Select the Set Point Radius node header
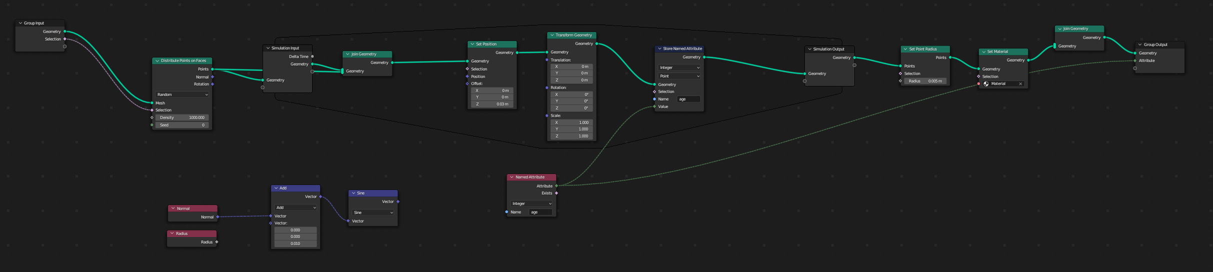 tap(925, 49)
